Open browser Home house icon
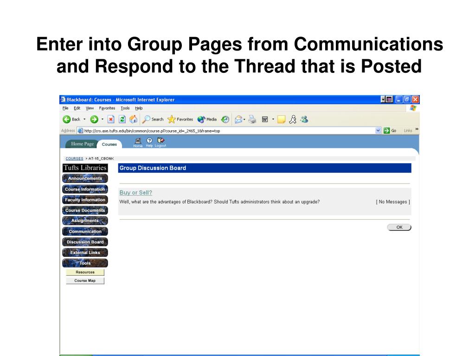The height and width of the screenshot is (356, 475). coord(133,119)
